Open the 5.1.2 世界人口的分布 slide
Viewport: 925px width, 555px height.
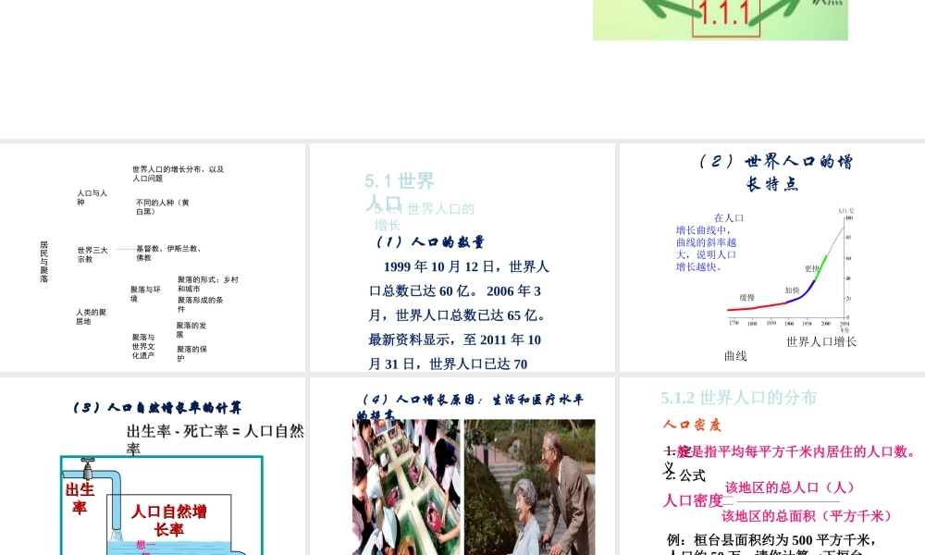[x=772, y=466]
